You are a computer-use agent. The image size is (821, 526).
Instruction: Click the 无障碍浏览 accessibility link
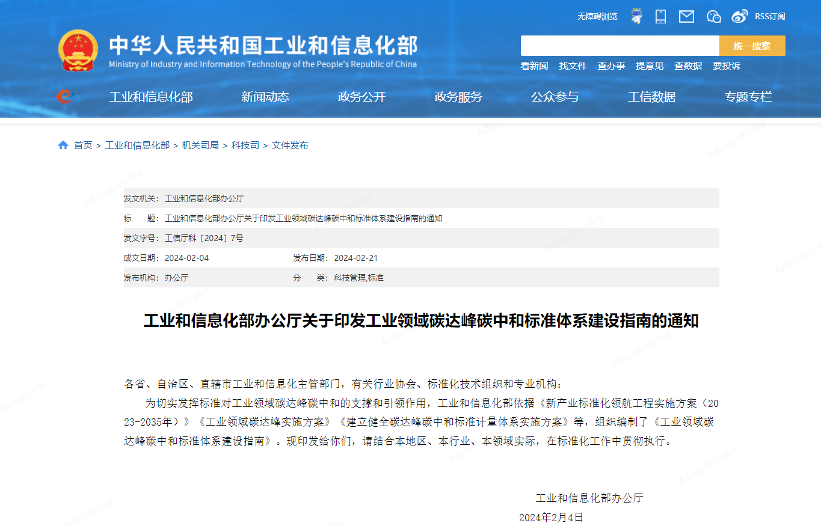pos(597,16)
